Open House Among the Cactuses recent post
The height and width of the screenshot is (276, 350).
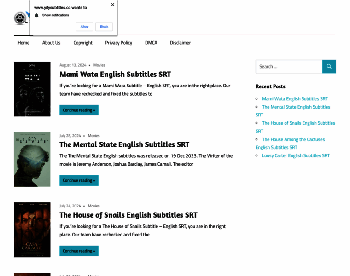click(x=293, y=139)
